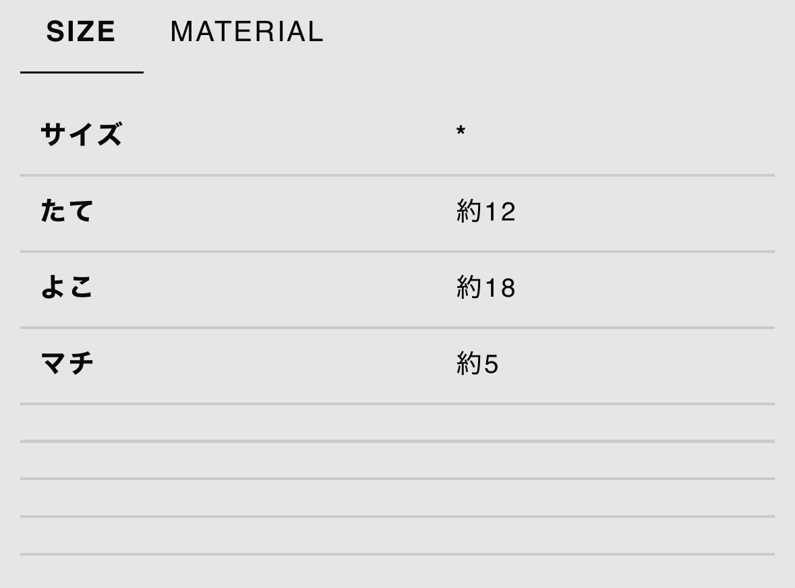Click the divider line under the よこ row

click(x=397, y=328)
